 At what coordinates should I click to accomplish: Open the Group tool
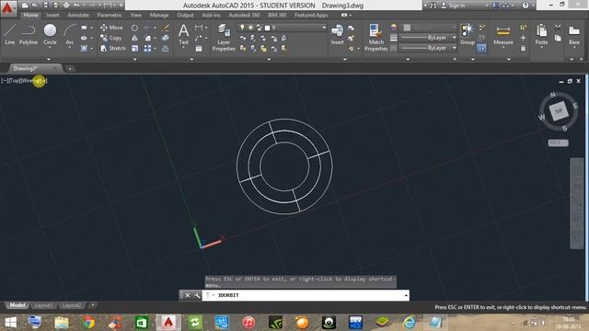467,34
